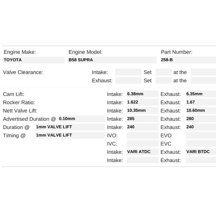Select the Cam Lift Intake value 6.38mm
The height and width of the screenshot is (216, 216).
pos(142,94)
